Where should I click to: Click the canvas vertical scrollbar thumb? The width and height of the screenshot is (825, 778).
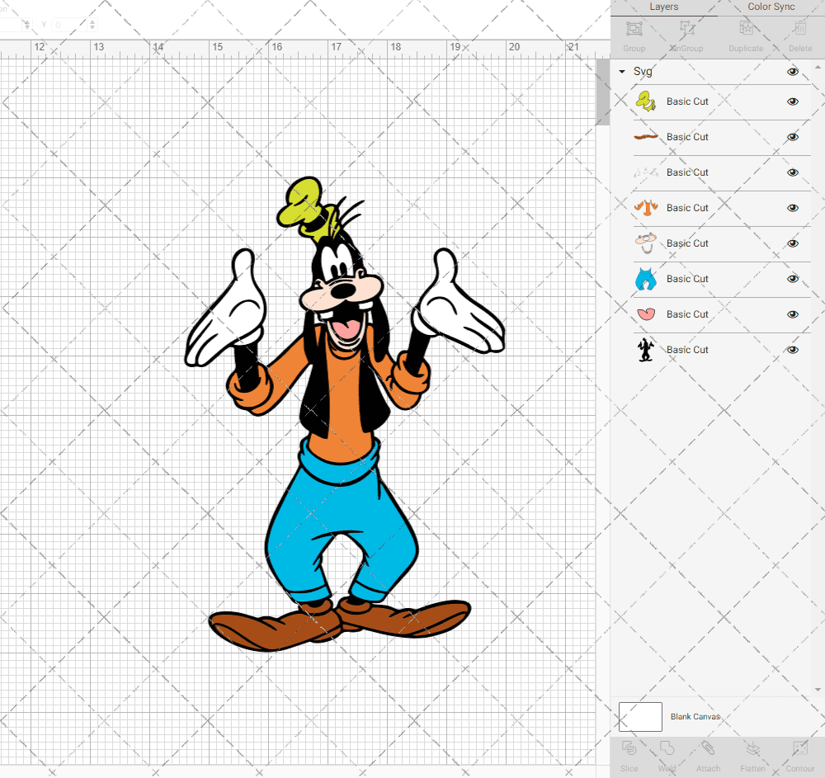[602, 92]
